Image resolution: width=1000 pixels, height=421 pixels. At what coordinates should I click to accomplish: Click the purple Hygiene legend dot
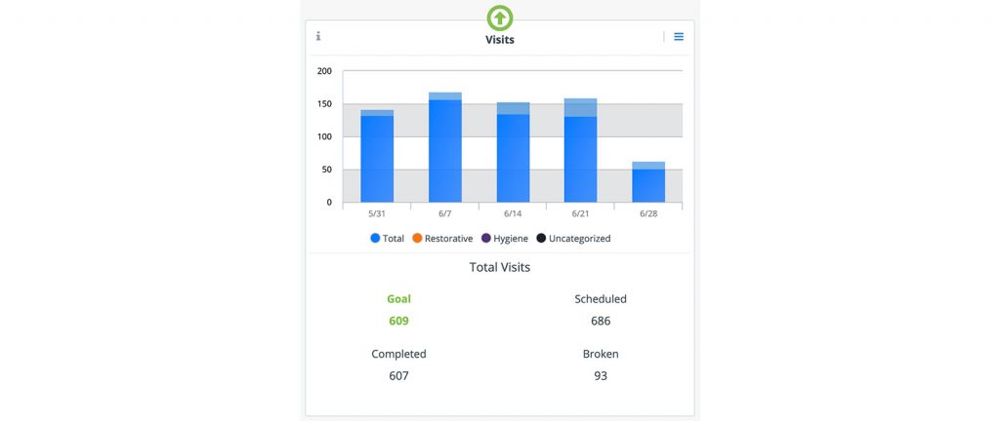[485, 238]
